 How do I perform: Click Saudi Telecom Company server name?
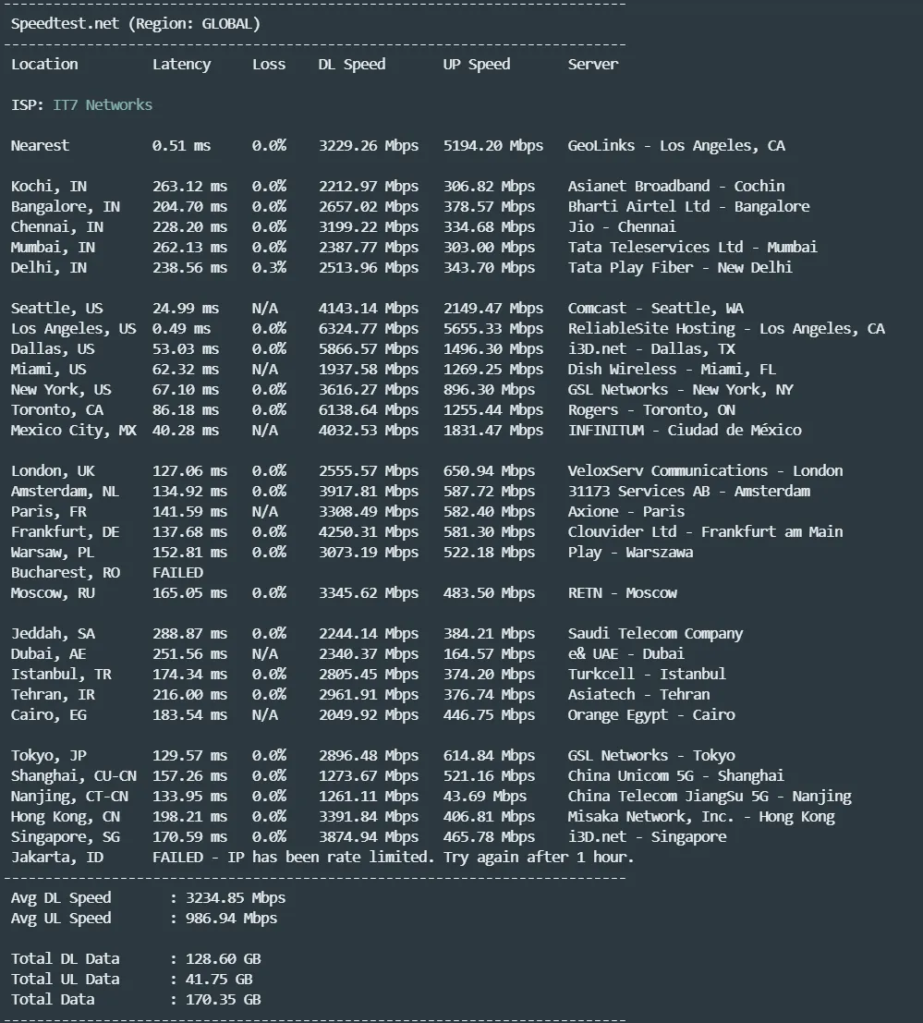(x=655, y=634)
